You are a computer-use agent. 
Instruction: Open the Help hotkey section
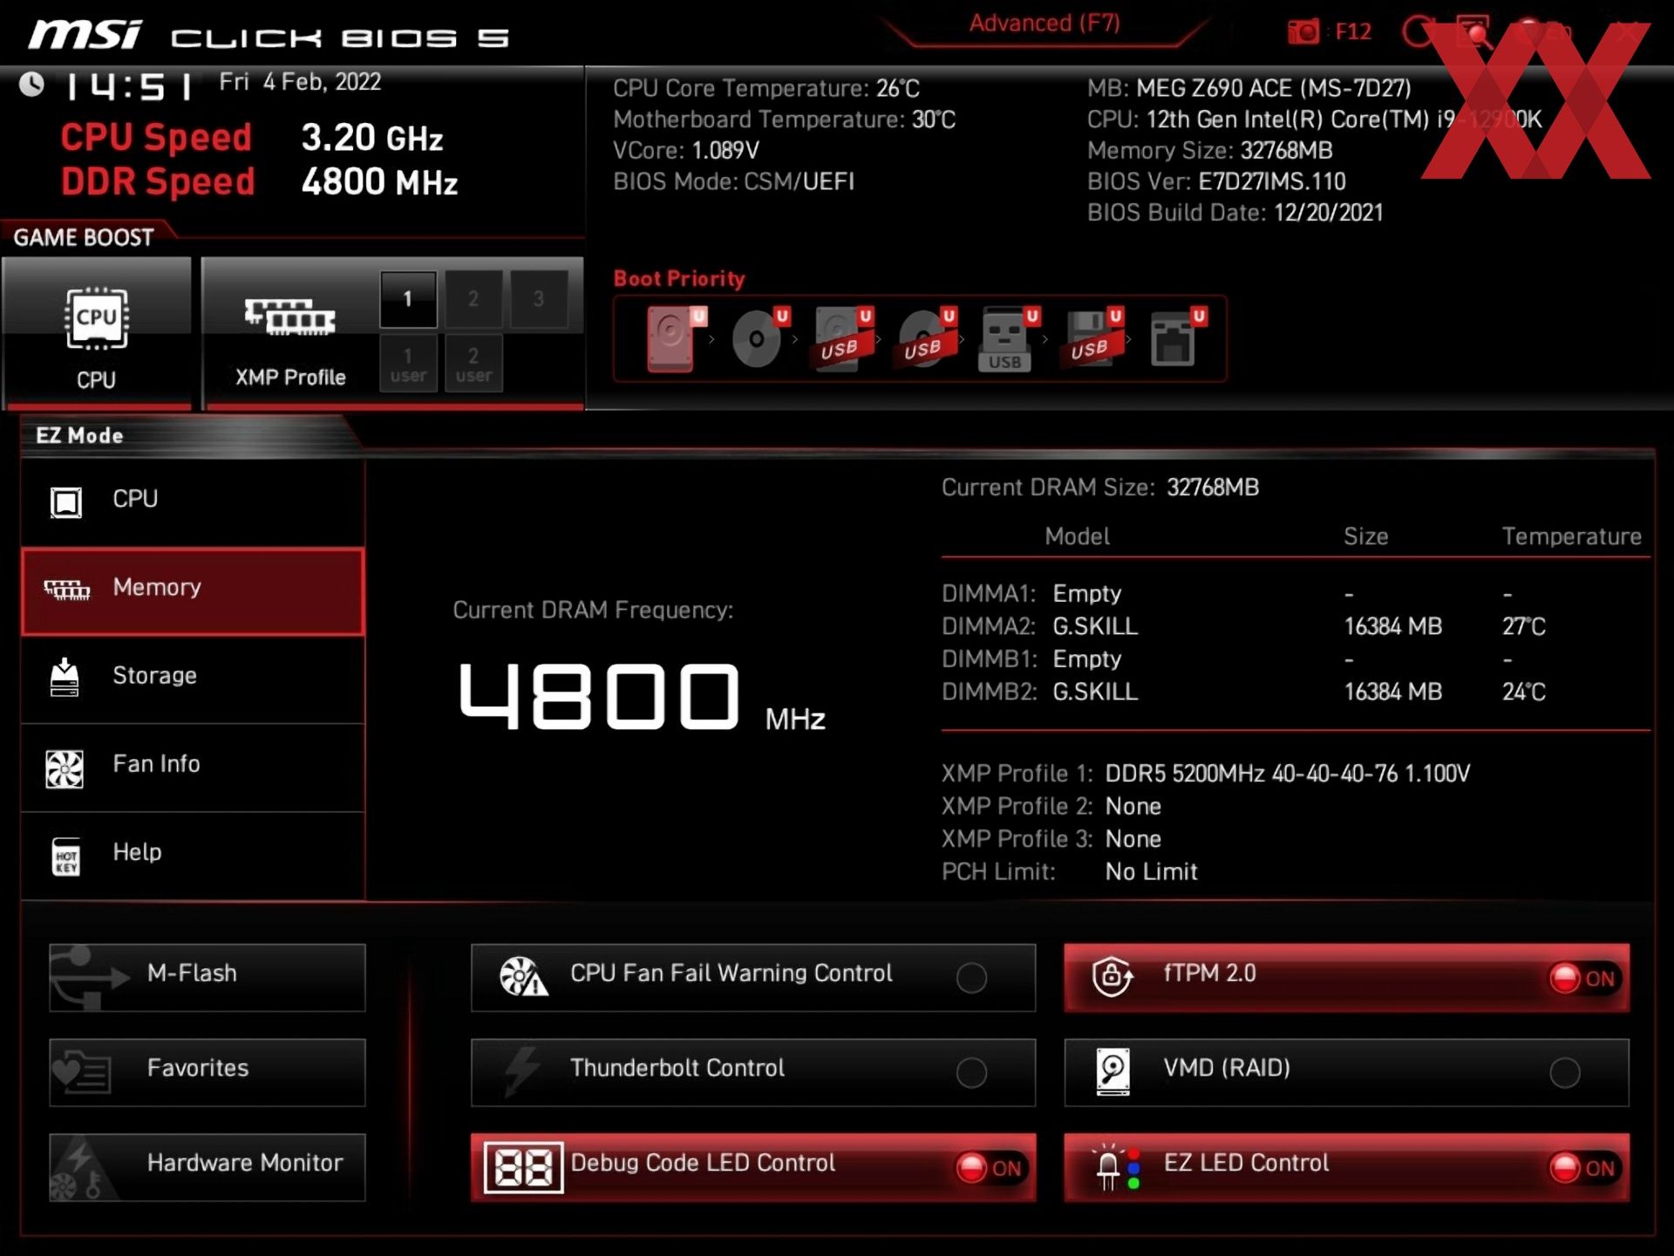coord(193,855)
